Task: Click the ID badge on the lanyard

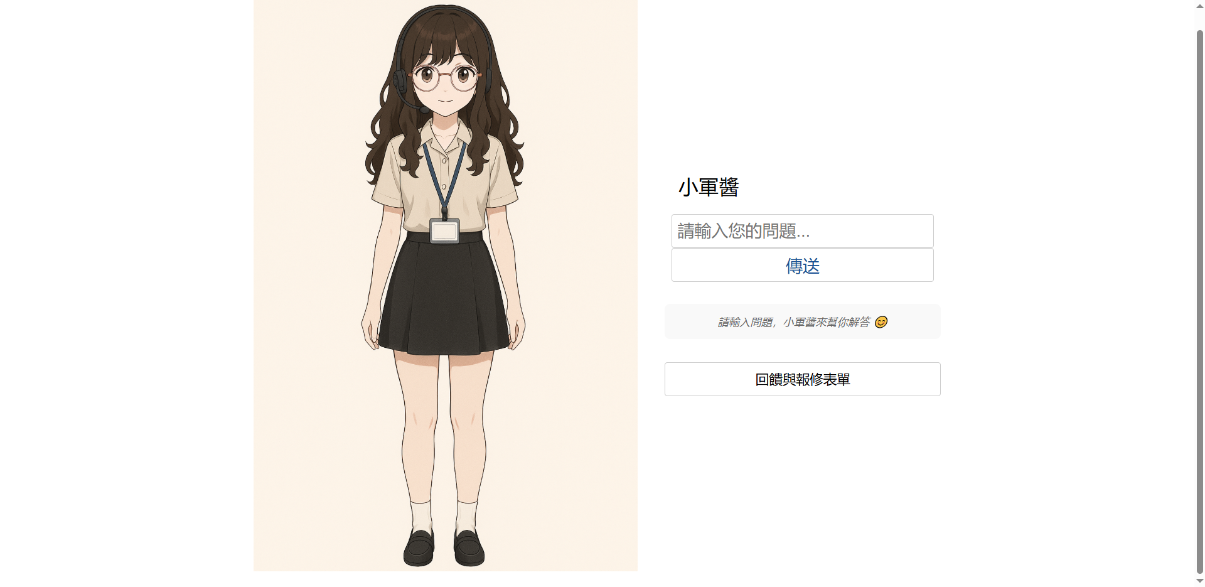Action: [x=444, y=231]
